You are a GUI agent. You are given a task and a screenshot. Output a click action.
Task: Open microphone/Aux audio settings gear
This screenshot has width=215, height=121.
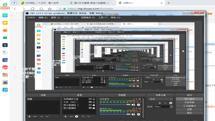click(x=138, y=114)
